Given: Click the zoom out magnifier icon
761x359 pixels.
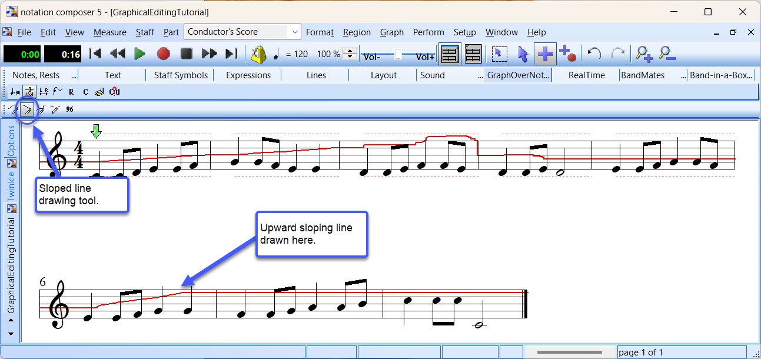Looking at the screenshot, I should pos(667,54).
